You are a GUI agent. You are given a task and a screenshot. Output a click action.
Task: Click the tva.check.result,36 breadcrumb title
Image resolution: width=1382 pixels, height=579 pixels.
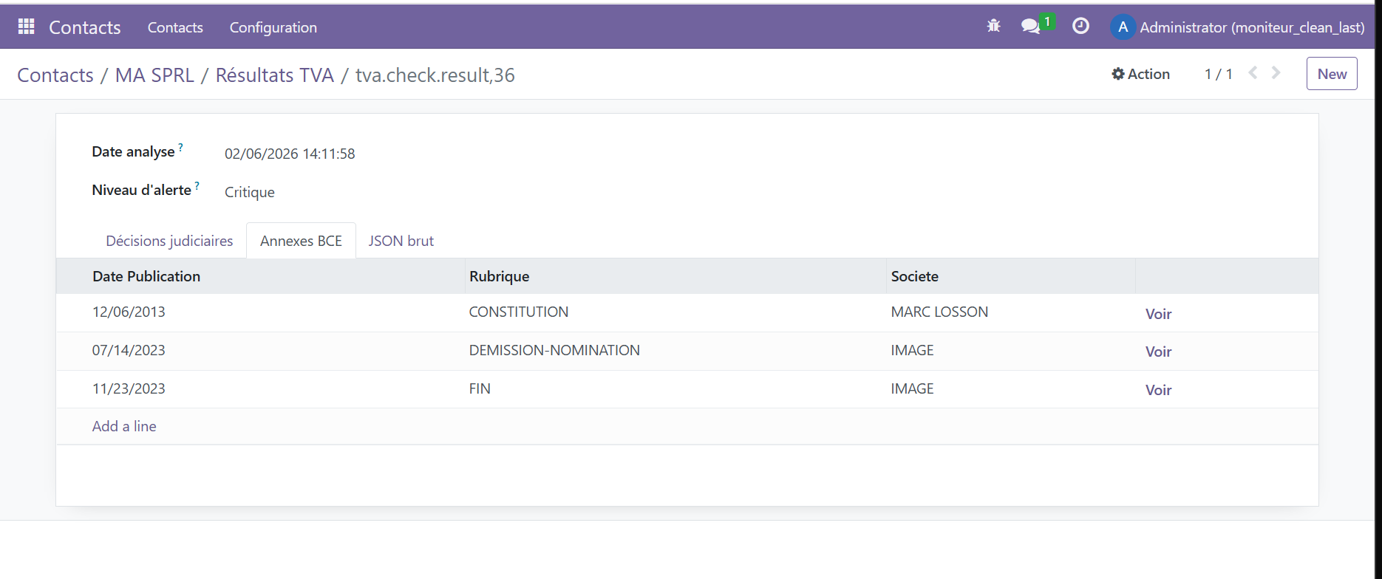click(435, 75)
